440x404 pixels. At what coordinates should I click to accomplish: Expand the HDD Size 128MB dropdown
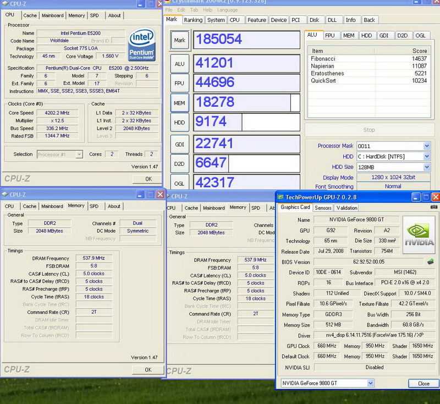pos(427,167)
